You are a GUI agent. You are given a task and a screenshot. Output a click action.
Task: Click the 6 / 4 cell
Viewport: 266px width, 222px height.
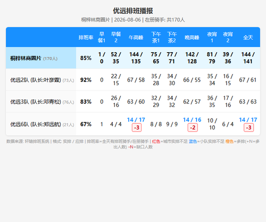pyautogui.click(x=228, y=124)
